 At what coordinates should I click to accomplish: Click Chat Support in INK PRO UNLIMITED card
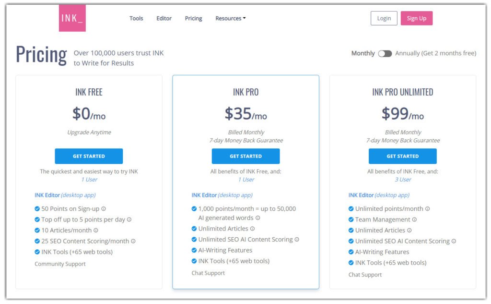point(365,275)
